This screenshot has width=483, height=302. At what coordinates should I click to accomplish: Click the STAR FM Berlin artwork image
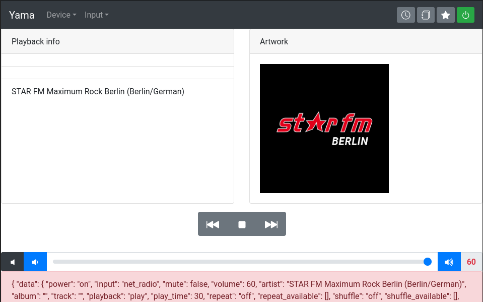coord(324,129)
